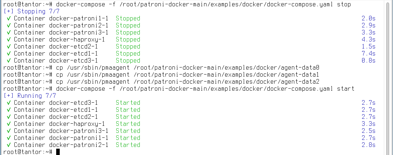Click the 3.3s duration for haproxy start

coord(368,124)
